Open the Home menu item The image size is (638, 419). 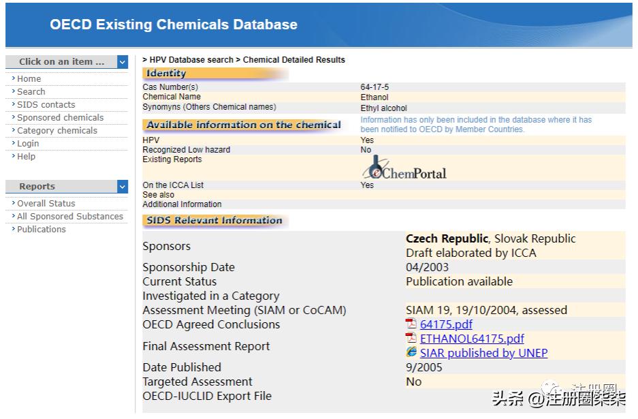click(x=29, y=79)
